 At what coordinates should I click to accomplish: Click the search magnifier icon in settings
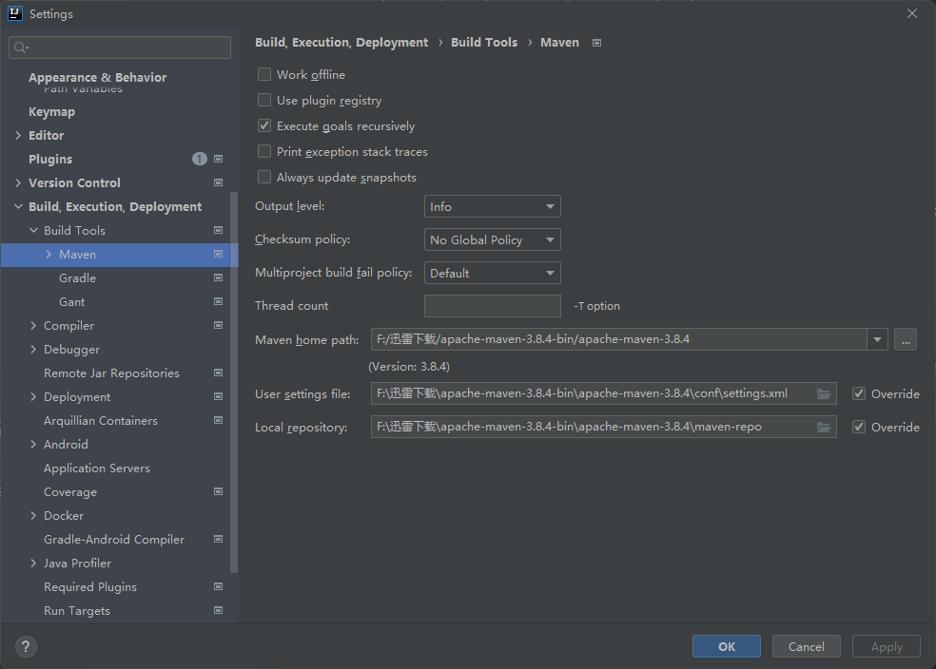21,48
